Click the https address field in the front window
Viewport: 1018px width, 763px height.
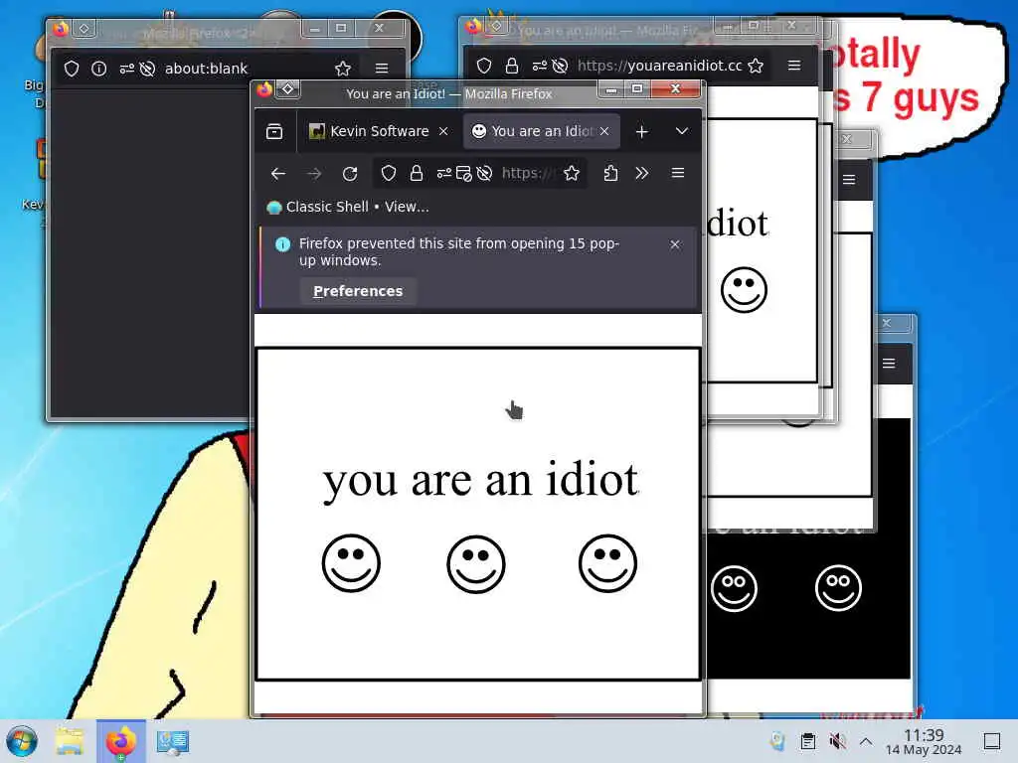point(527,173)
